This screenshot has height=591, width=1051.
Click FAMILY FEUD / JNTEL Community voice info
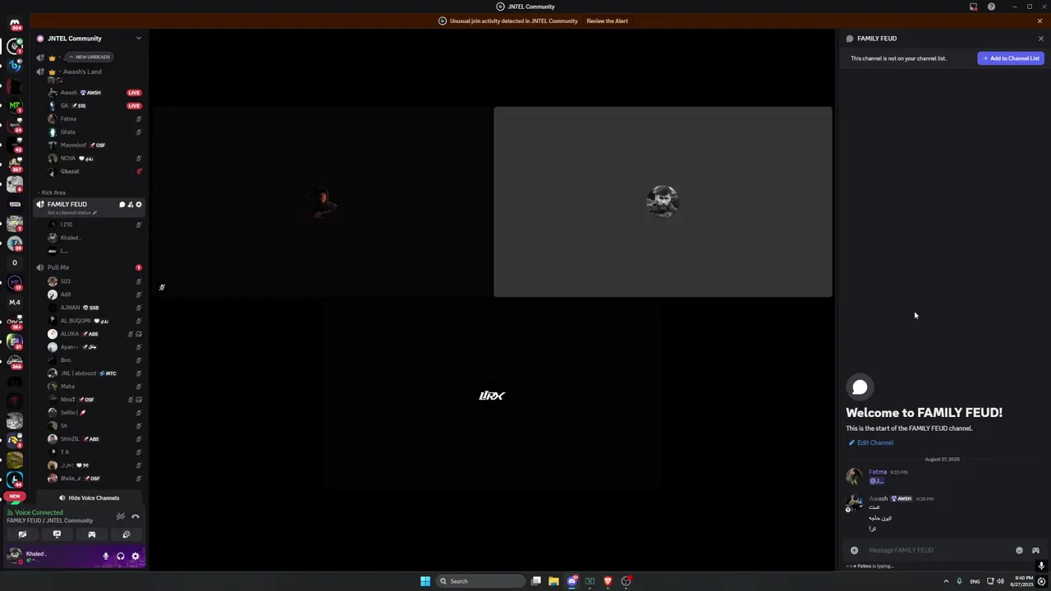(x=49, y=520)
